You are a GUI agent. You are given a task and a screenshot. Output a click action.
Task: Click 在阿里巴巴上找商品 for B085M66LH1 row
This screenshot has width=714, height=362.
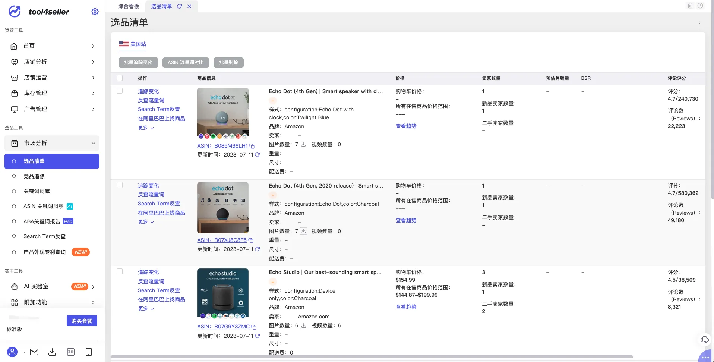(x=161, y=119)
